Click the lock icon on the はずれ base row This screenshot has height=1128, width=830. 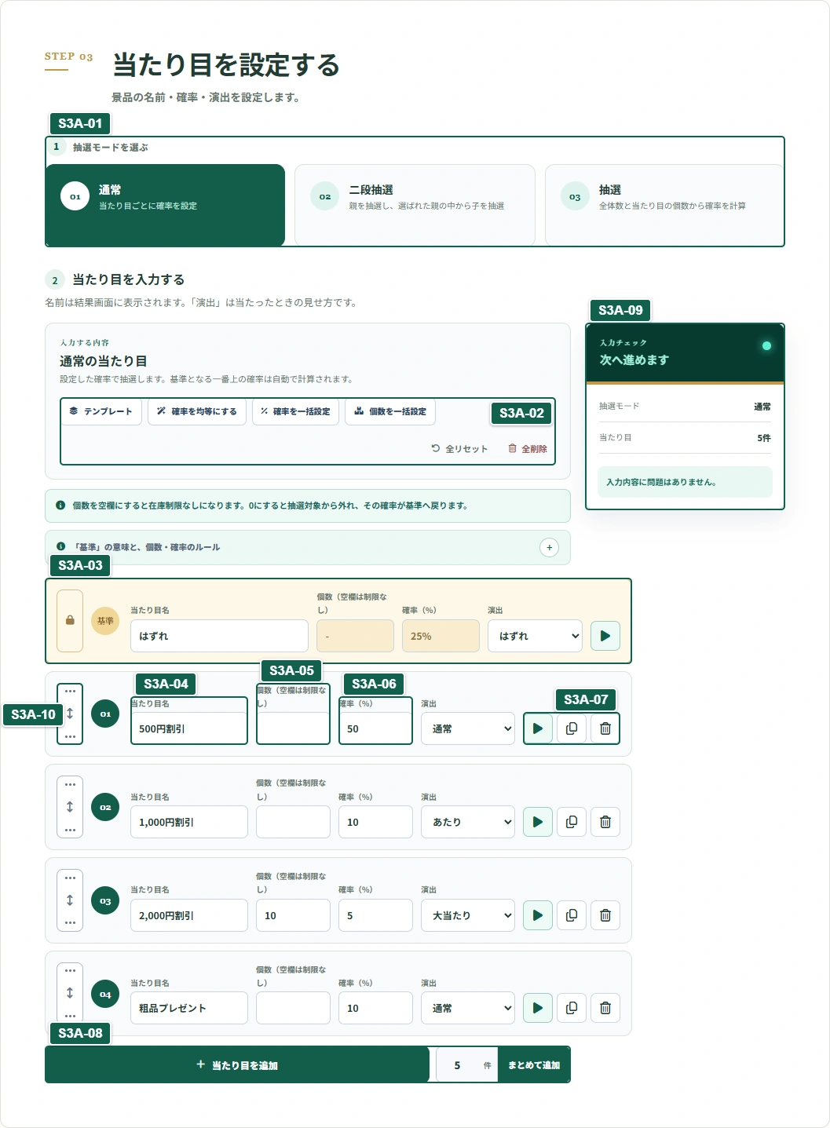[70, 620]
